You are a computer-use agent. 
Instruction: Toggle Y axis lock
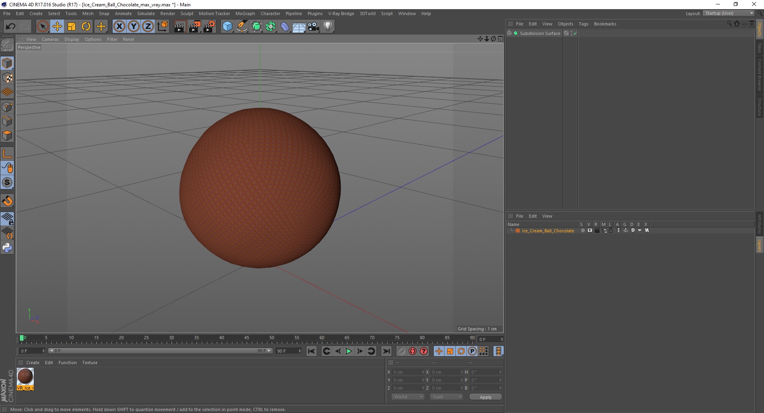[134, 27]
